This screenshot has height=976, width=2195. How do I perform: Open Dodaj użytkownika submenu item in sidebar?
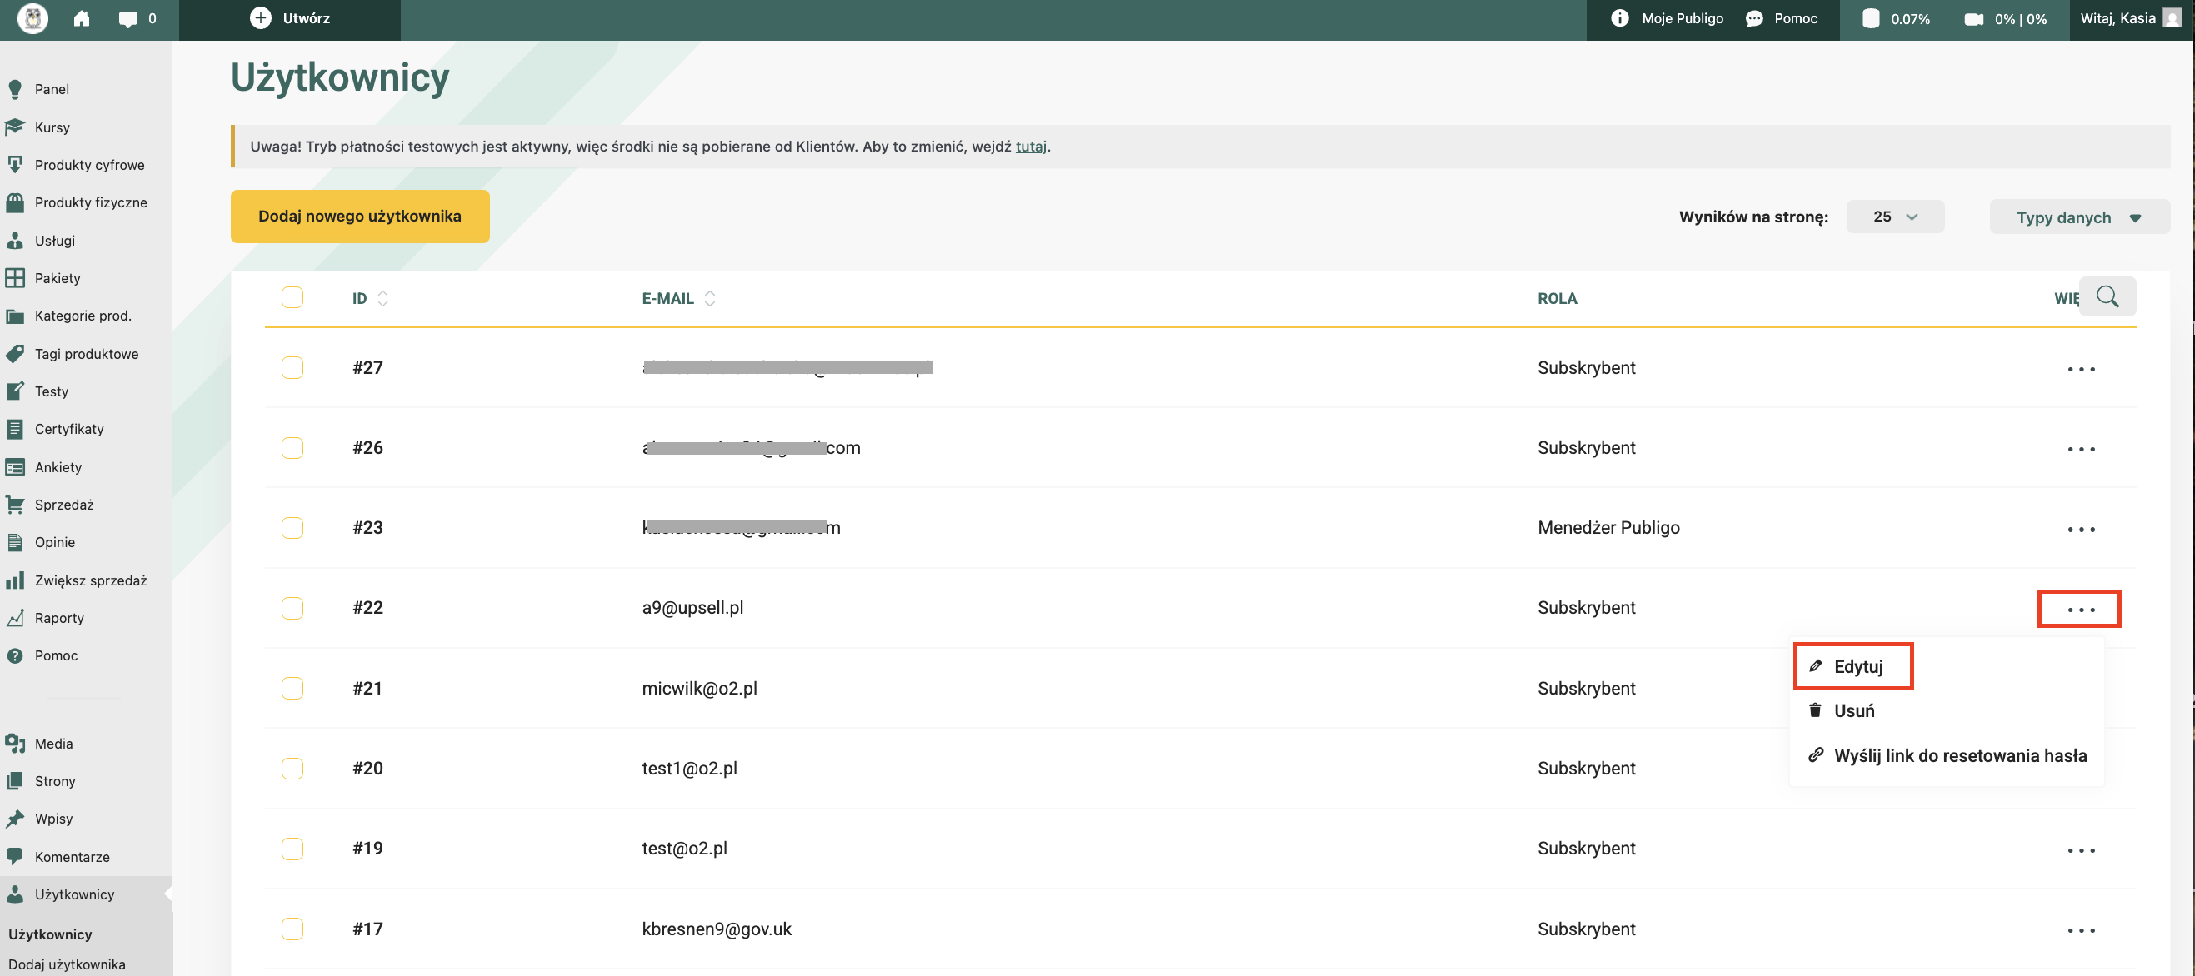pyautogui.click(x=67, y=964)
